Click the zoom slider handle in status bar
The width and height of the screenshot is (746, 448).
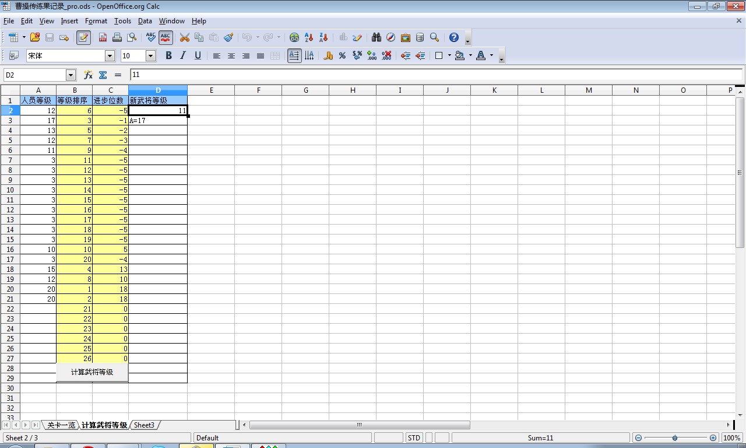point(675,437)
